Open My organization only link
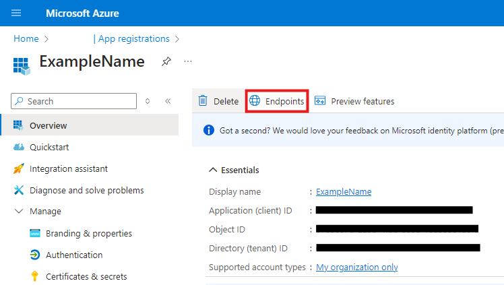The image size is (504, 285). click(x=357, y=267)
